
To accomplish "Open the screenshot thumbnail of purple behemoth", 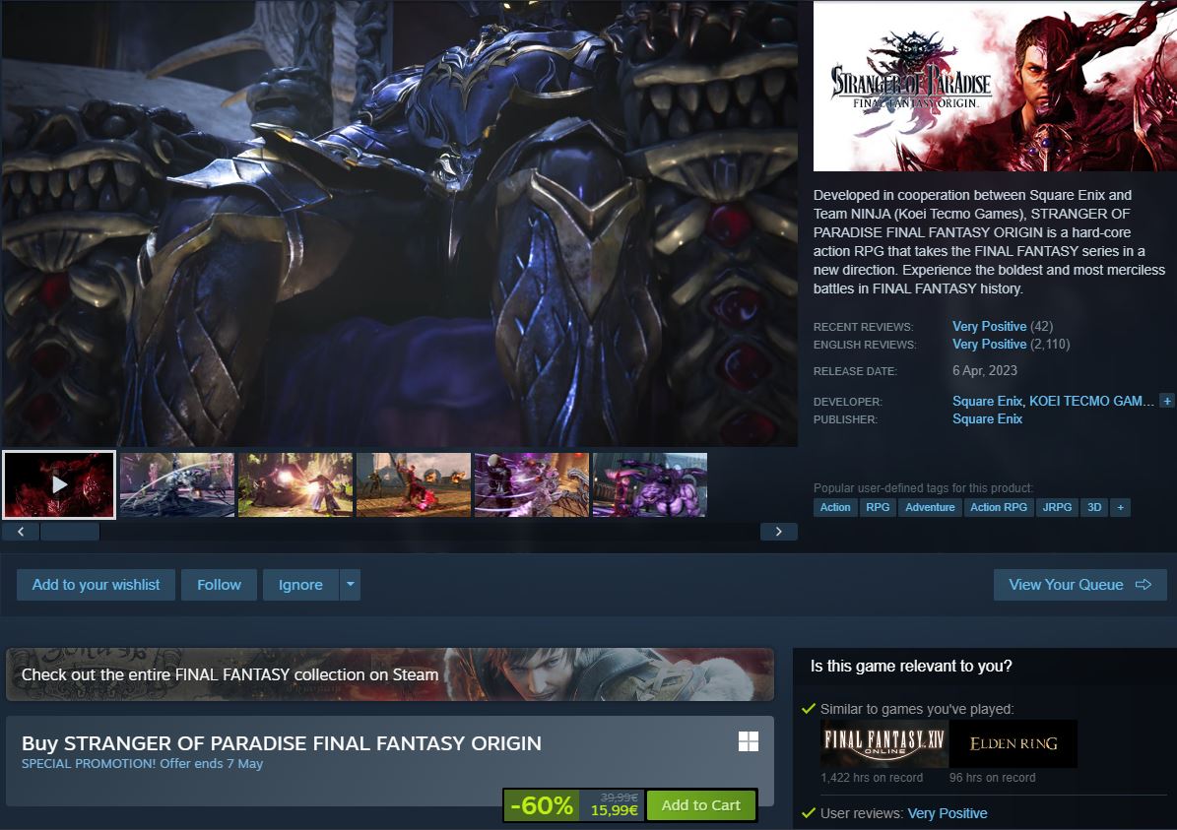I will point(650,484).
